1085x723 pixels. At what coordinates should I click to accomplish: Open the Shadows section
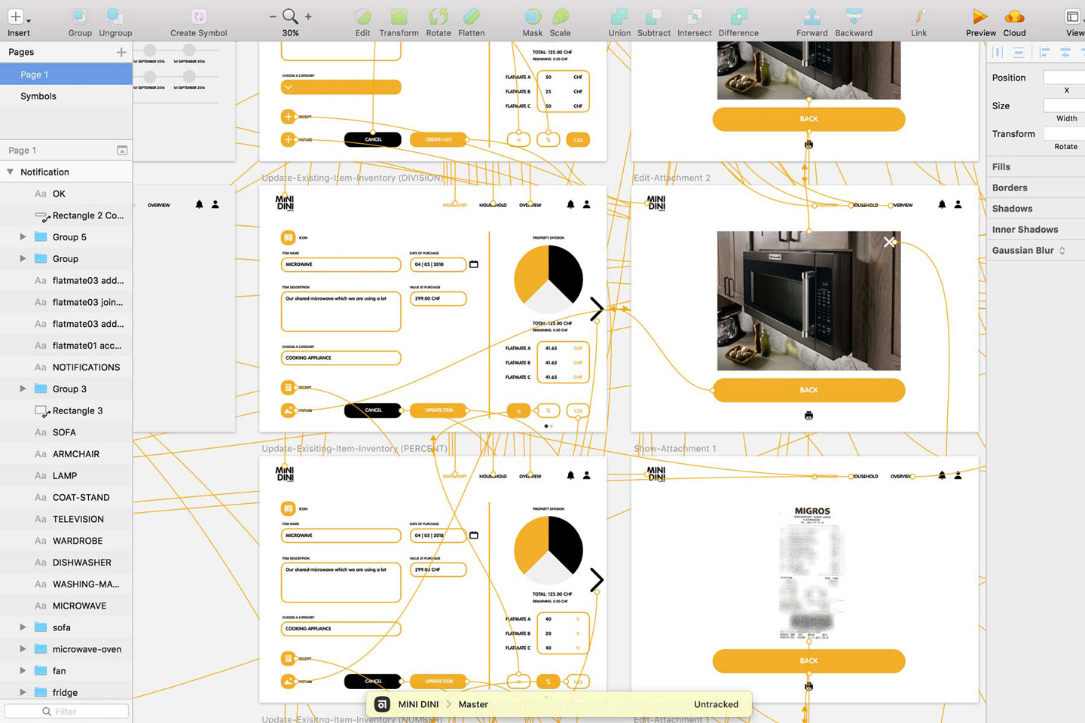tap(1012, 209)
